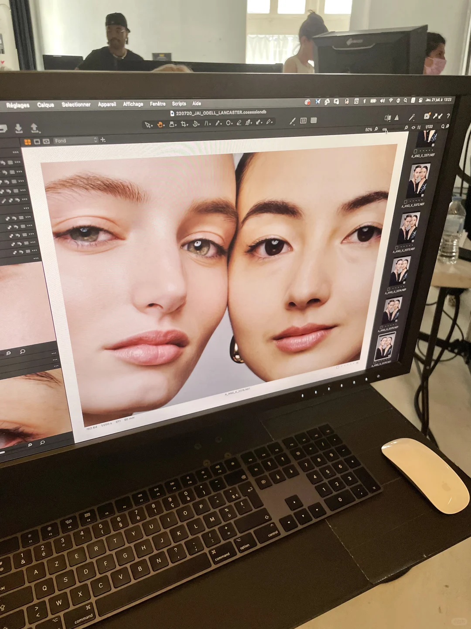471x629 pixels.
Task: Click the volume icon in menu bar
Action: click(382, 101)
